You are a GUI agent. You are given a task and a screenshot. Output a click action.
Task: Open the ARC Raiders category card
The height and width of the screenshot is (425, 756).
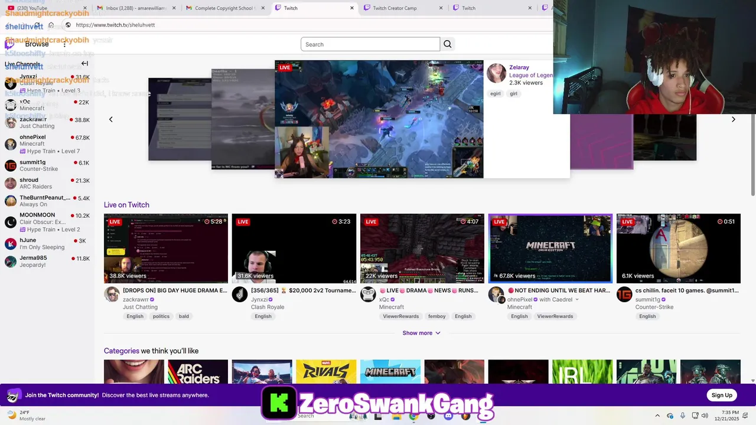pyautogui.click(x=198, y=372)
